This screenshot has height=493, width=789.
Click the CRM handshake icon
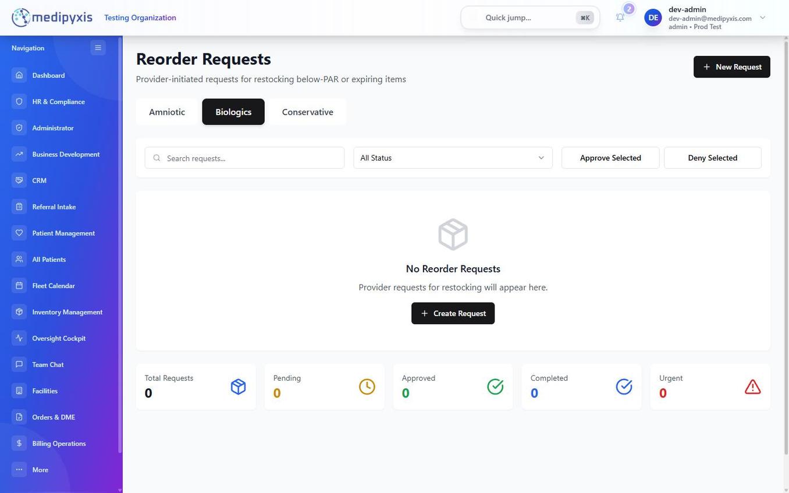point(19,180)
